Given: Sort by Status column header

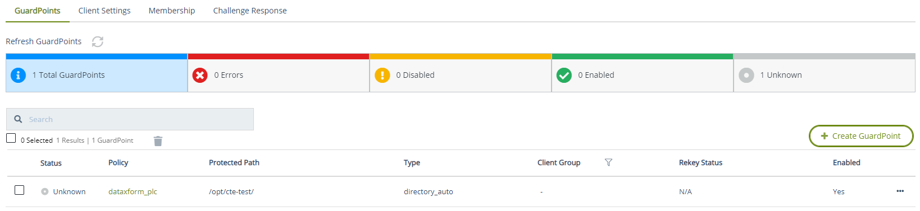Looking at the screenshot, I should 51,163.
